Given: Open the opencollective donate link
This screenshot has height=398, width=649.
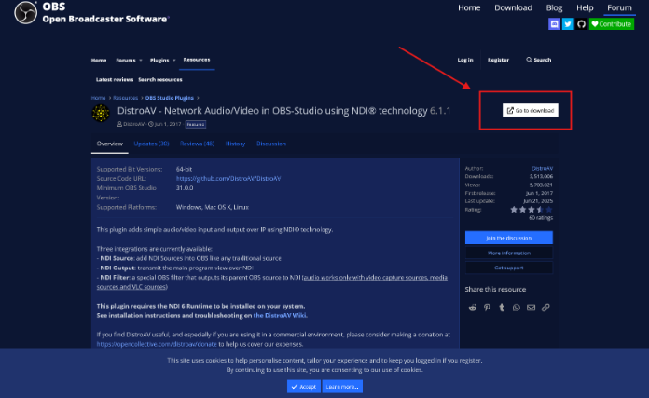Looking at the screenshot, I should [x=157, y=344].
